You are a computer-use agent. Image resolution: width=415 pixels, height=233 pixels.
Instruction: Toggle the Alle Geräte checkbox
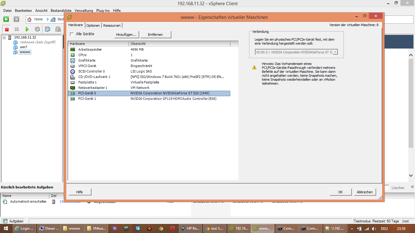tap(72, 34)
